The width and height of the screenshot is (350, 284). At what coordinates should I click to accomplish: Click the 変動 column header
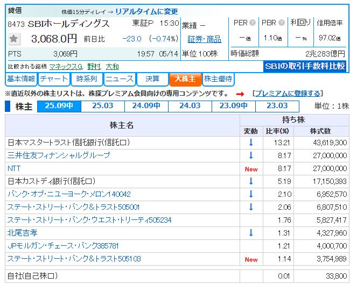point(251,131)
